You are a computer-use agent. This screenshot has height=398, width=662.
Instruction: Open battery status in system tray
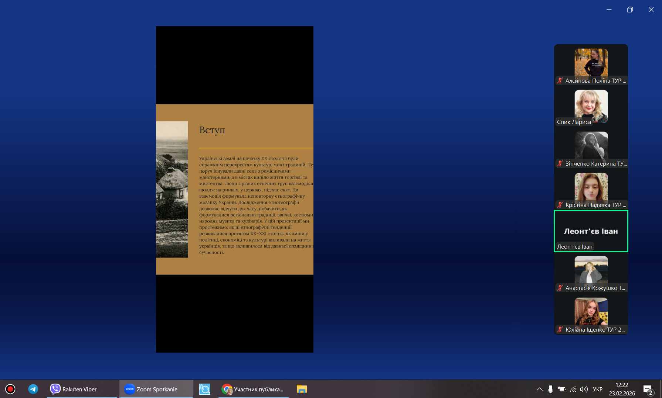pos(562,389)
